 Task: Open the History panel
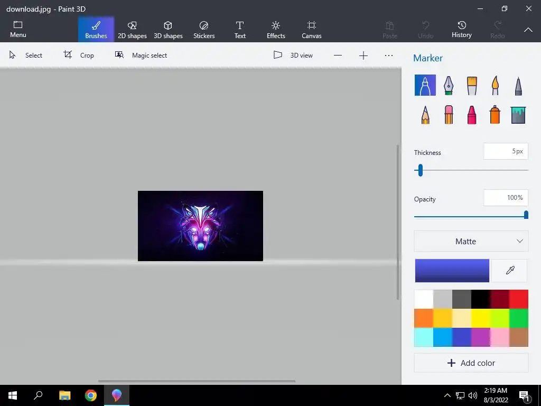[x=462, y=30]
